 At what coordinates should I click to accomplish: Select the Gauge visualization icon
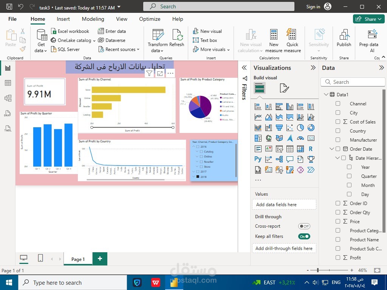300,138
